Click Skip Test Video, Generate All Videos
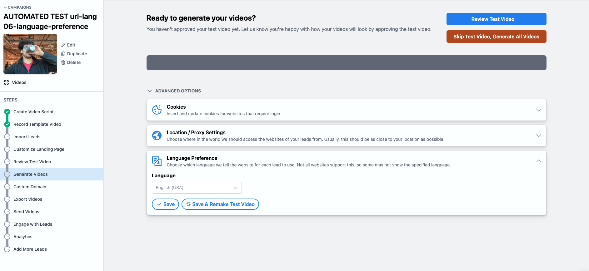The height and width of the screenshot is (271, 589). click(x=496, y=37)
